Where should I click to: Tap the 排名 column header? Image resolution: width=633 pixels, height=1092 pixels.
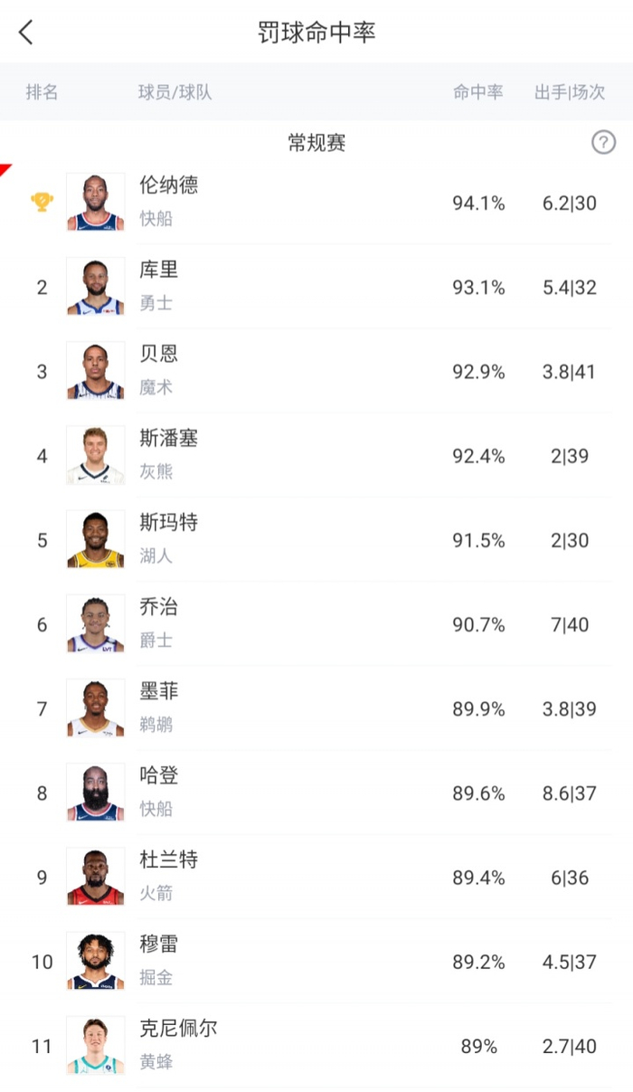(x=42, y=92)
